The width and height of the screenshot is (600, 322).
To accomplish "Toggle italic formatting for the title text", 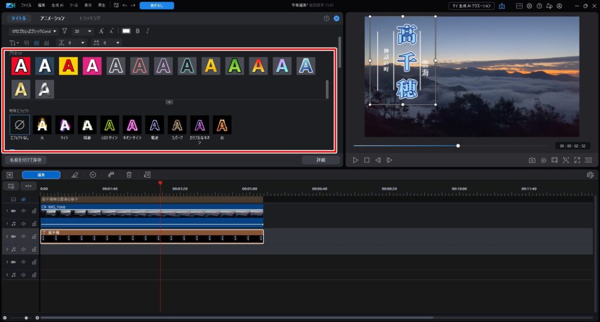I will (x=147, y=31).
